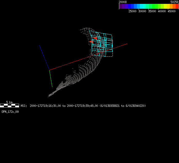The height and width of the screenshot is (163, 179).
Task: Click the axes origin point
Action: pyautogui.click(x=49, y=70)
